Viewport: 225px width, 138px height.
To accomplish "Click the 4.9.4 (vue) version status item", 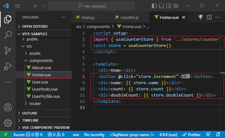I will pos(168,135).
